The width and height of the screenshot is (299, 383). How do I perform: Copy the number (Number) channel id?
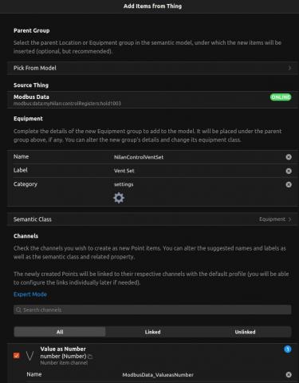pos(90,357)
